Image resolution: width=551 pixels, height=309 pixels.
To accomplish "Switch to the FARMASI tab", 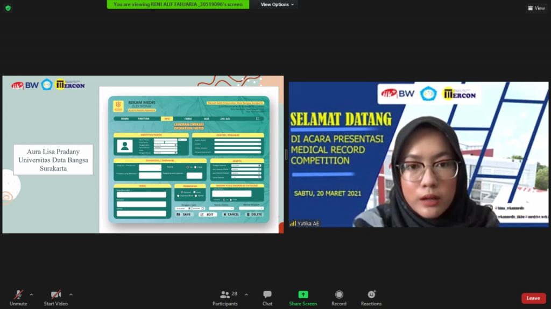I will tap(188, 118).
